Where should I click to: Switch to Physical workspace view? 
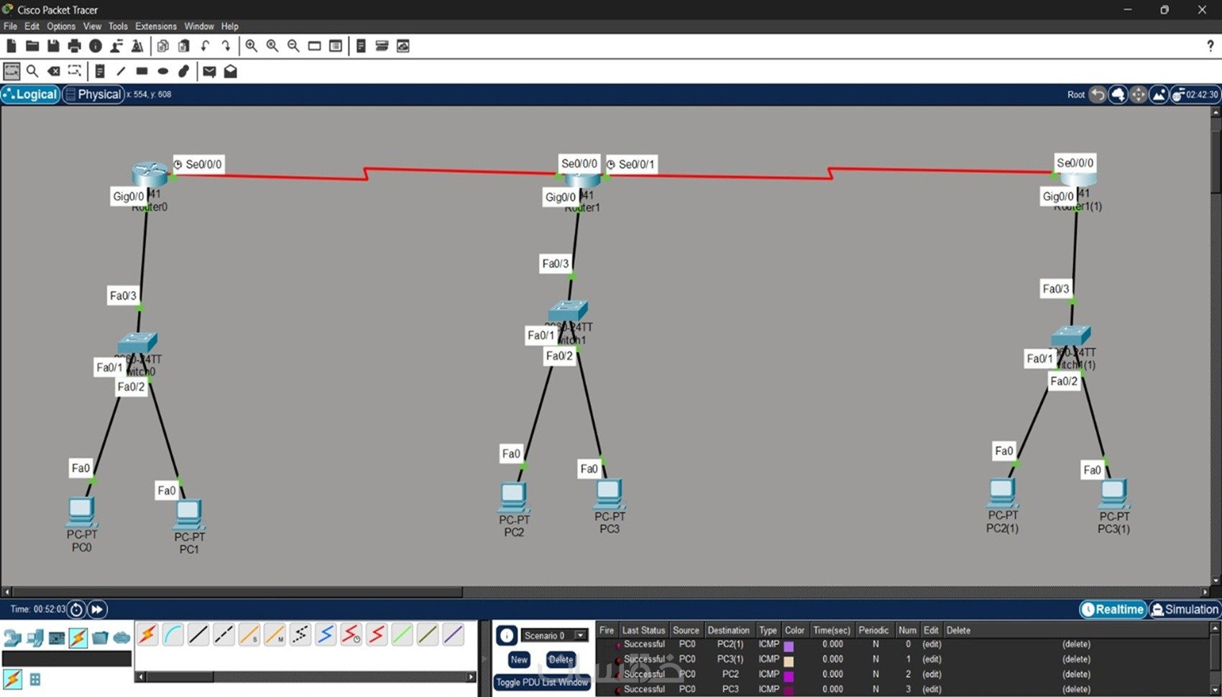click(x=93, y=94)
